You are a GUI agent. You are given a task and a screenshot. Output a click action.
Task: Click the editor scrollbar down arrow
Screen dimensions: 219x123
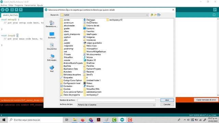218,95
